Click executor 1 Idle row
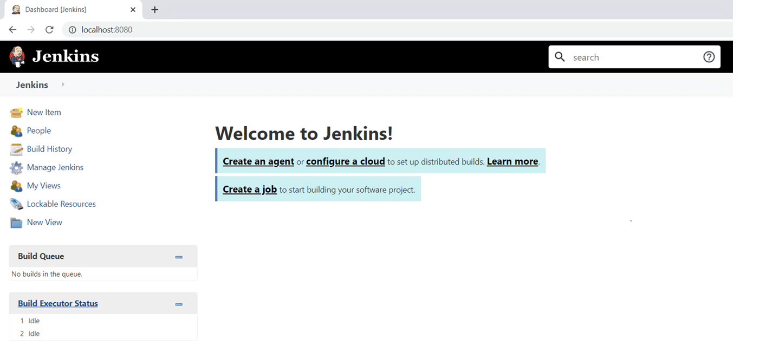 103,321
